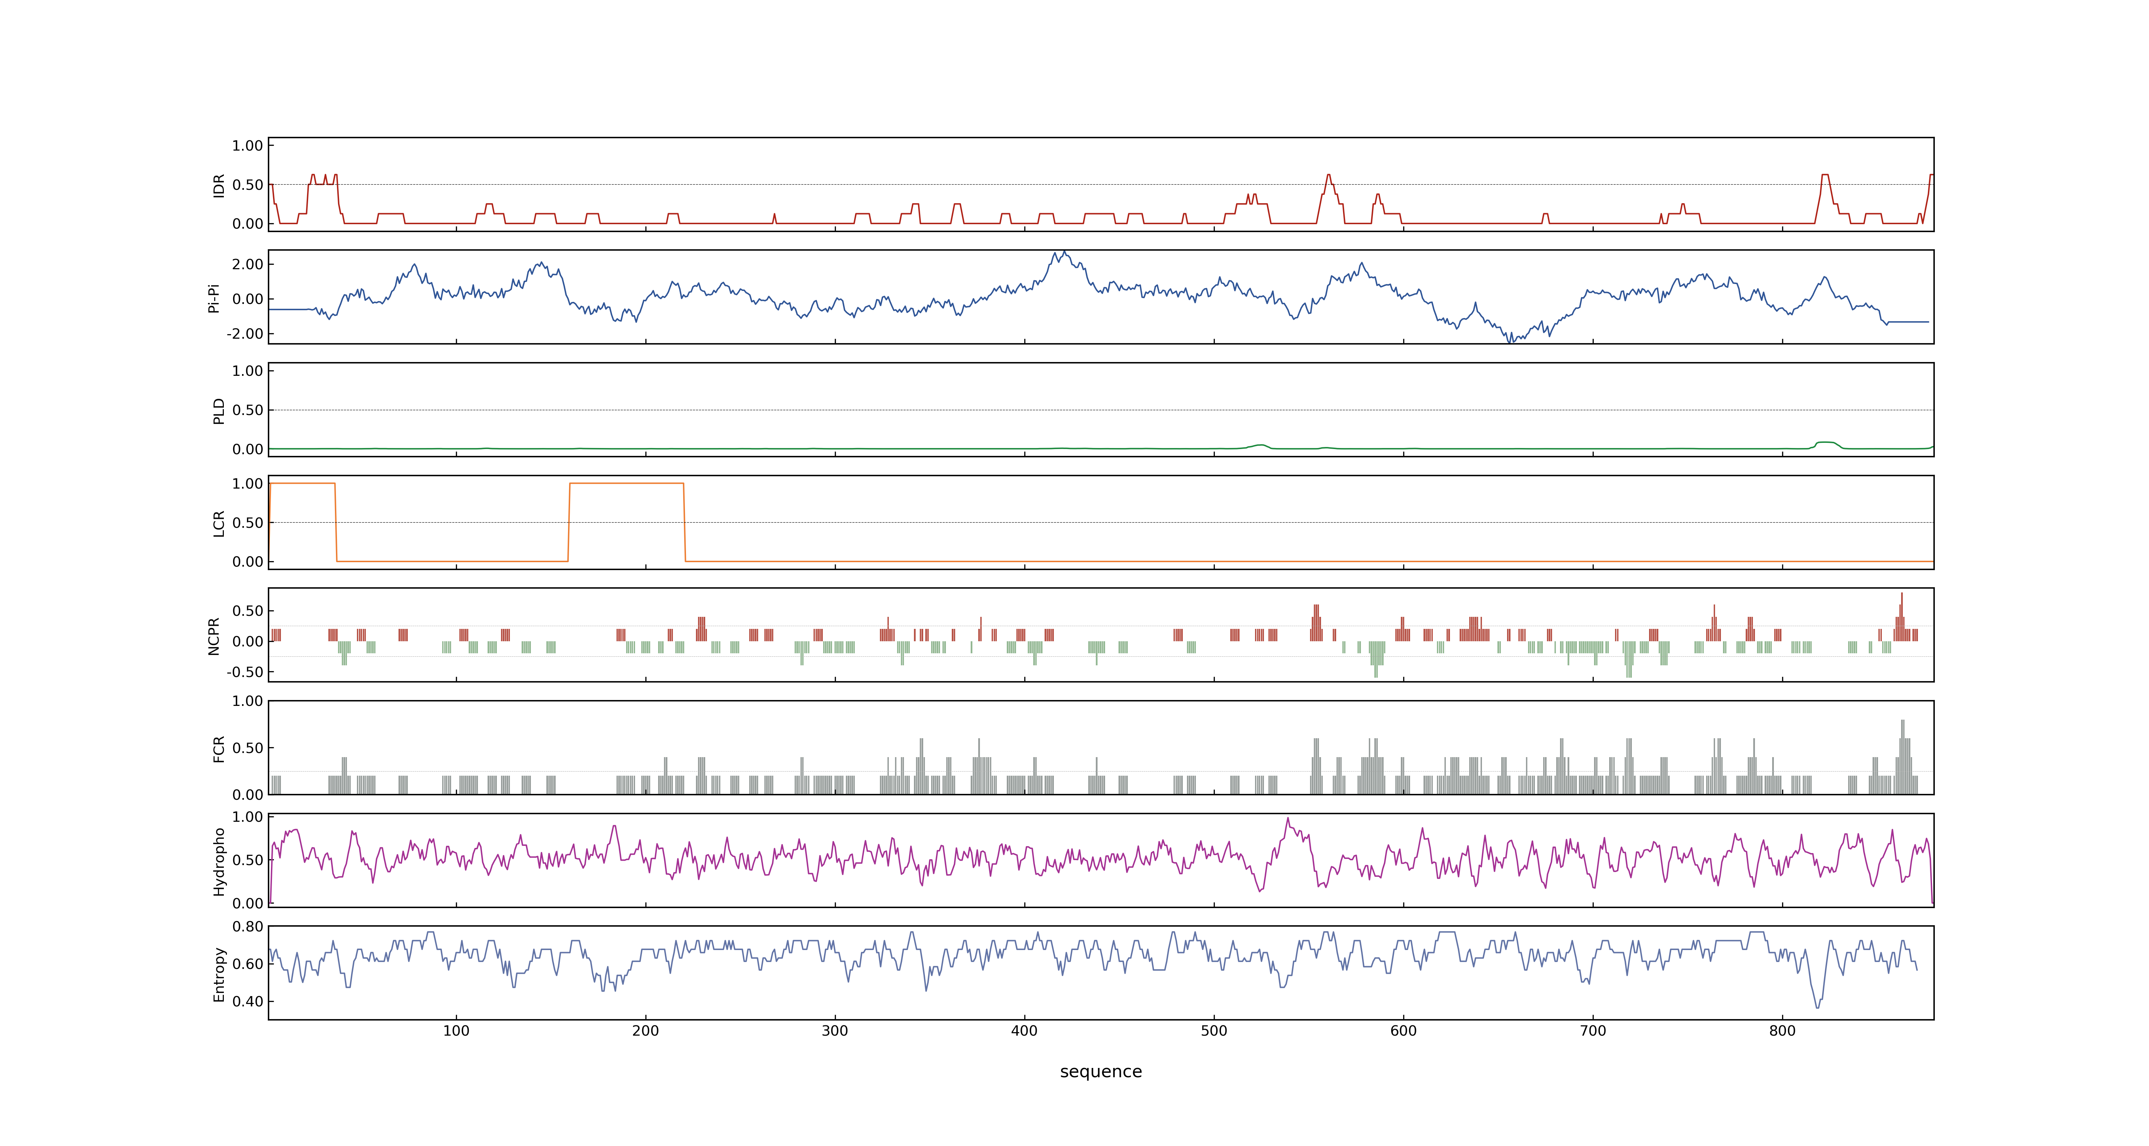Image resolution: width=2149 pixels, height=1146 pixels.
Task: Click the IDR y-axis label
Action: (x=219, y=185)
